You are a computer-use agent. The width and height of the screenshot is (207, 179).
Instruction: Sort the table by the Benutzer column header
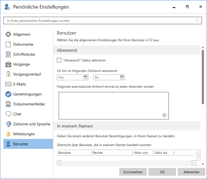74,153
